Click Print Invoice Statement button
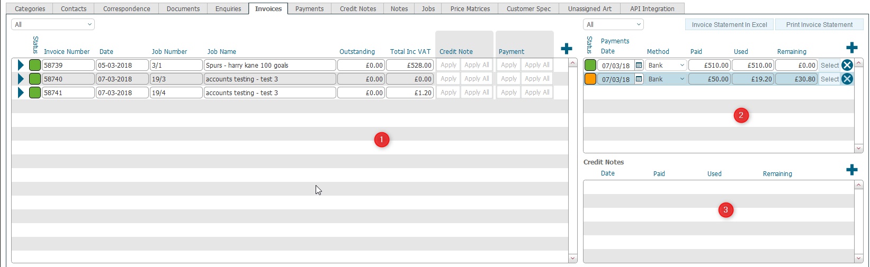Screen dimensions: 870x267 (x=819, y=24)
